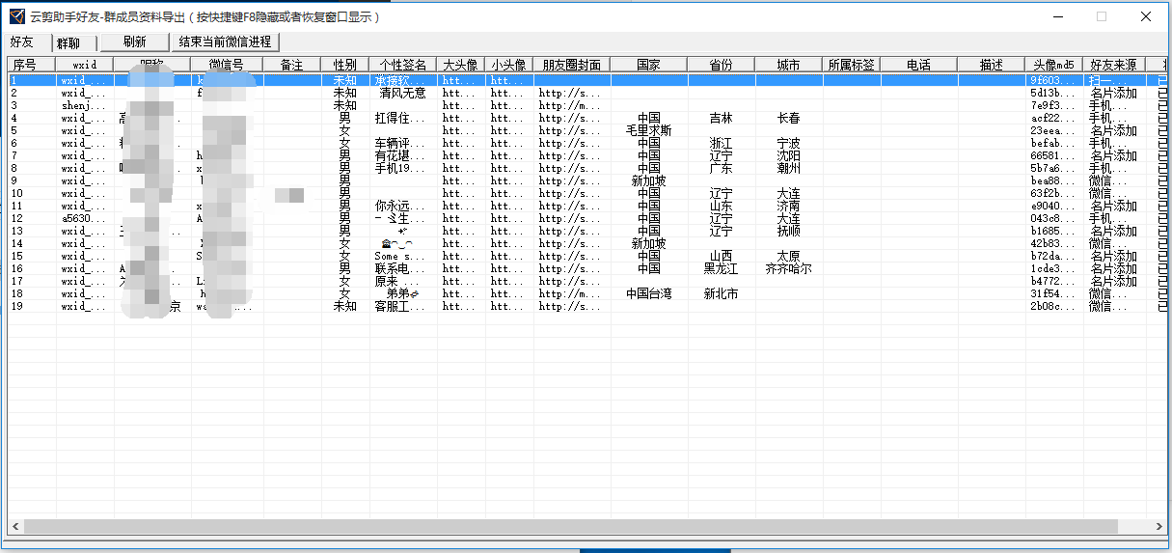Click the 国家 column header
The image size is (1172, 553).
648,65
